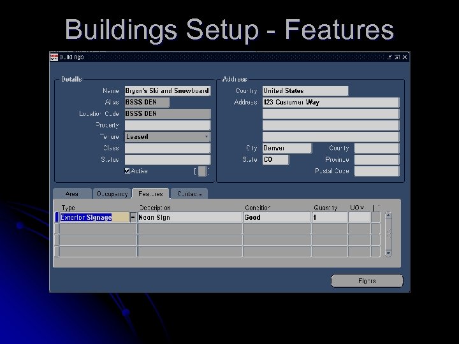Click the descriptive flexfield box beside Active
Viewport: 459px width, 344px height.
(x=202, y=171)
